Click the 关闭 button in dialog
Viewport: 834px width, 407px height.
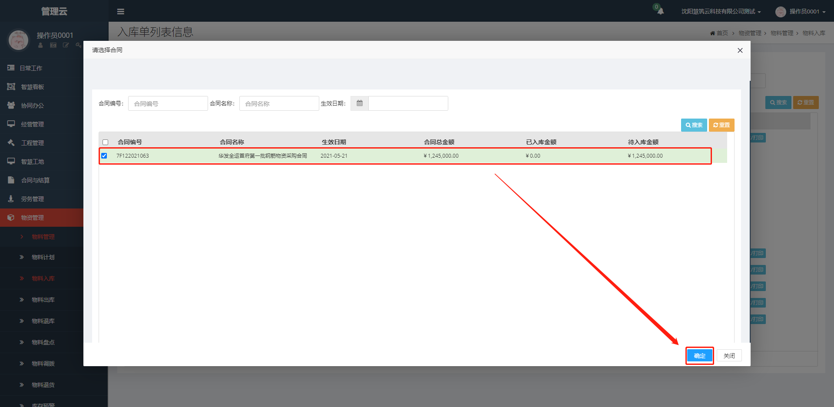(729, 356)
